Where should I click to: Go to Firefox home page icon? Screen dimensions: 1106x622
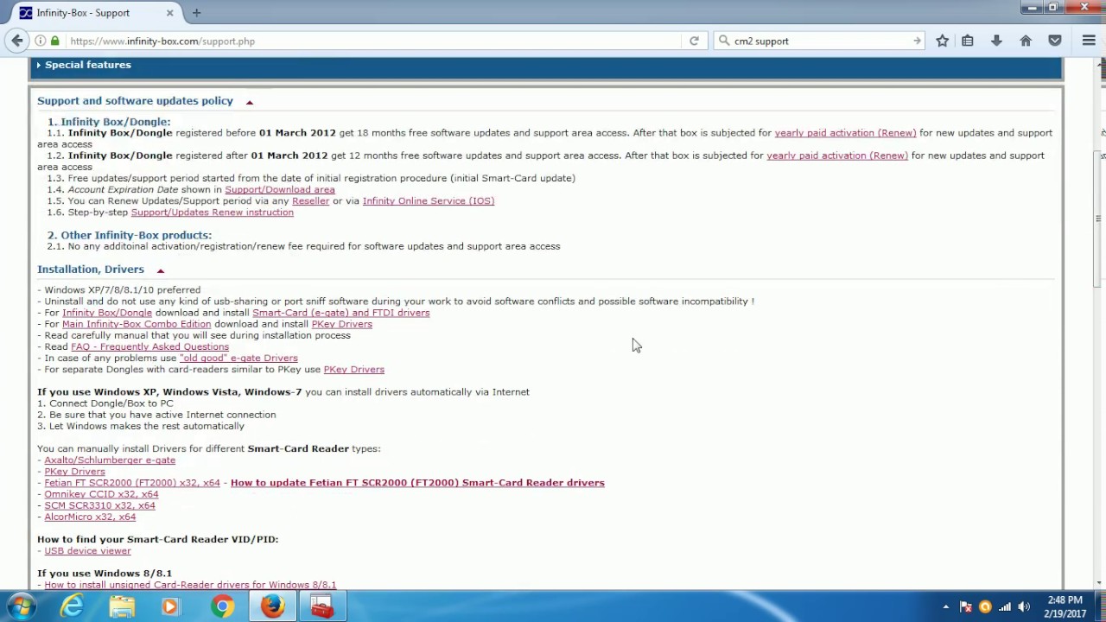click(x=1026, y=41)
